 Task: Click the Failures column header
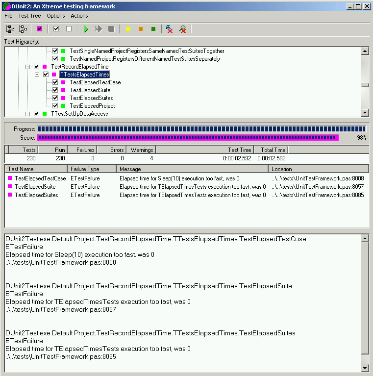click(82, 150)
